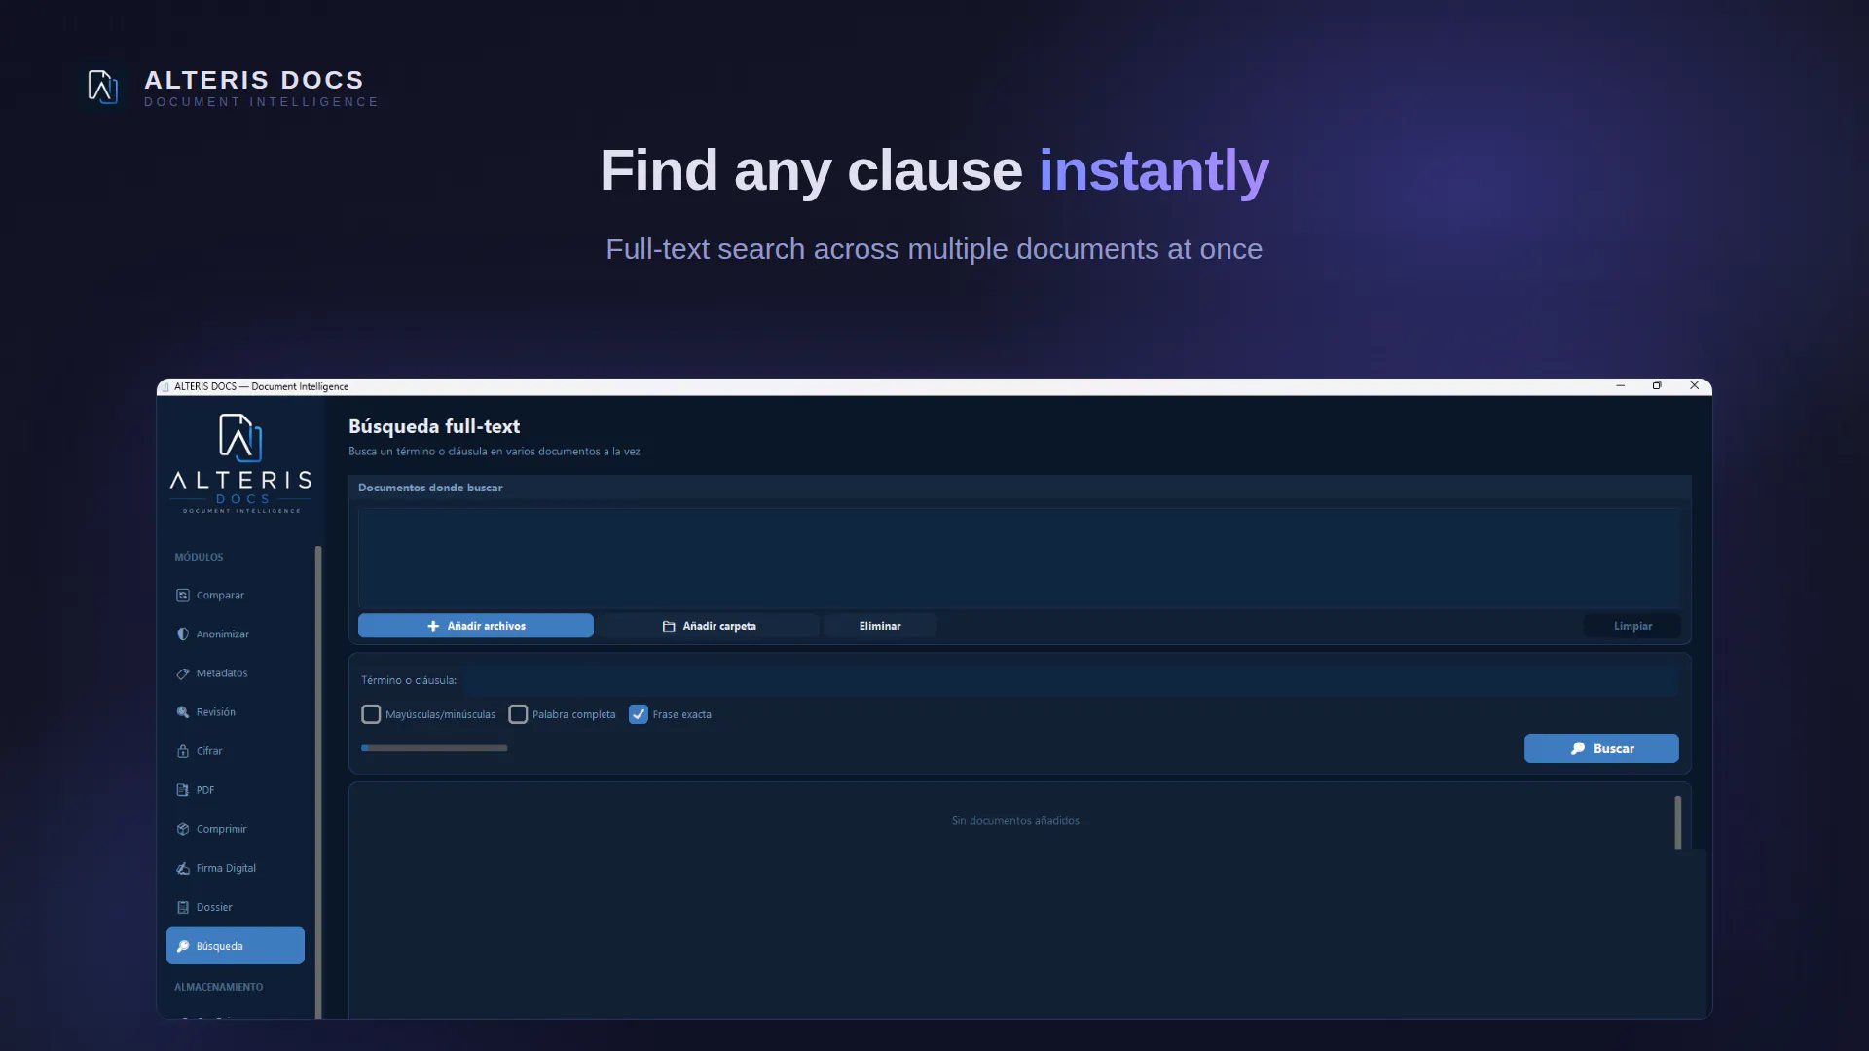
Task: Click the Buscar button label
Action: 1614,748
